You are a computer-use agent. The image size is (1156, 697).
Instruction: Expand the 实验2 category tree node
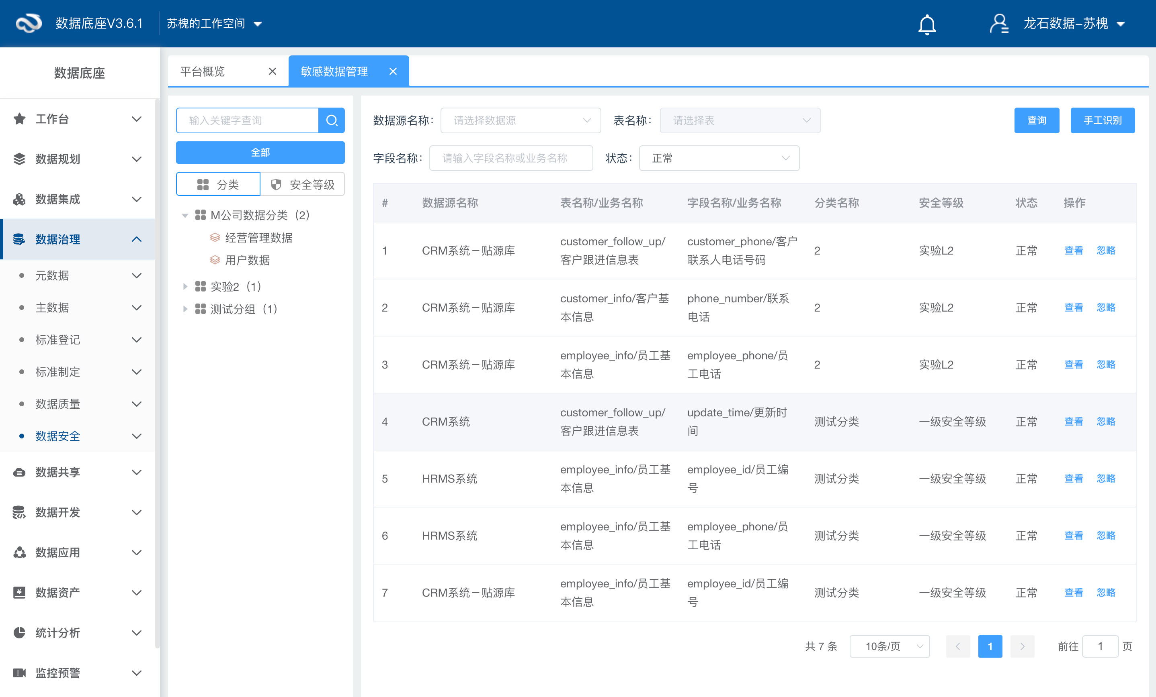(x=185, y=286)
